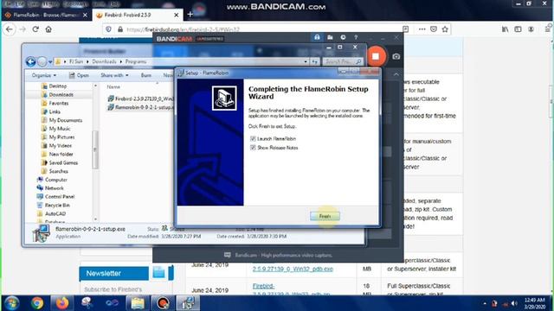Select Network in navigation pane
Screen dimensions: 554x311
[54, 188]
